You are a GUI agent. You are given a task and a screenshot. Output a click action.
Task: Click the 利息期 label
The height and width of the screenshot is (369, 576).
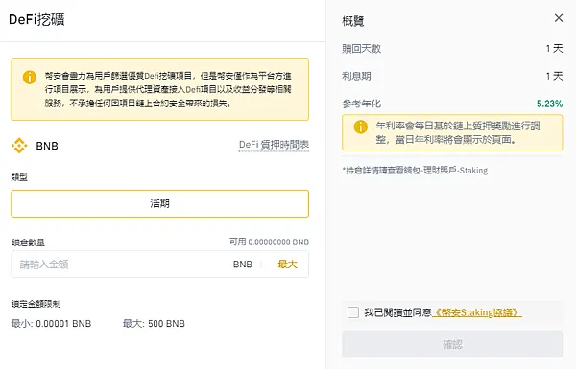click(x=356, y=76)
